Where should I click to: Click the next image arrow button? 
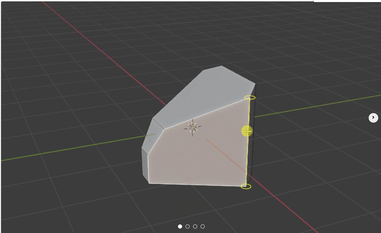point(373,118)
